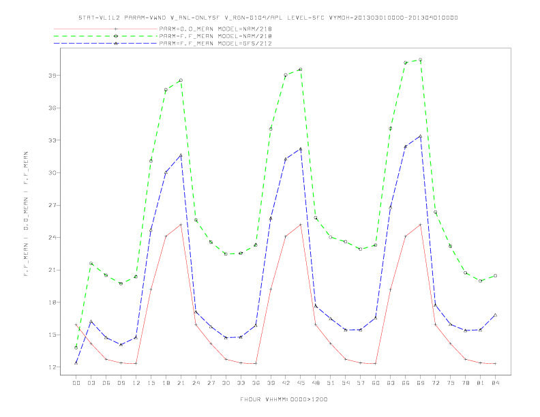
Task: Click blue GFS triangle marker at hour 45
Action: (301, 149)
